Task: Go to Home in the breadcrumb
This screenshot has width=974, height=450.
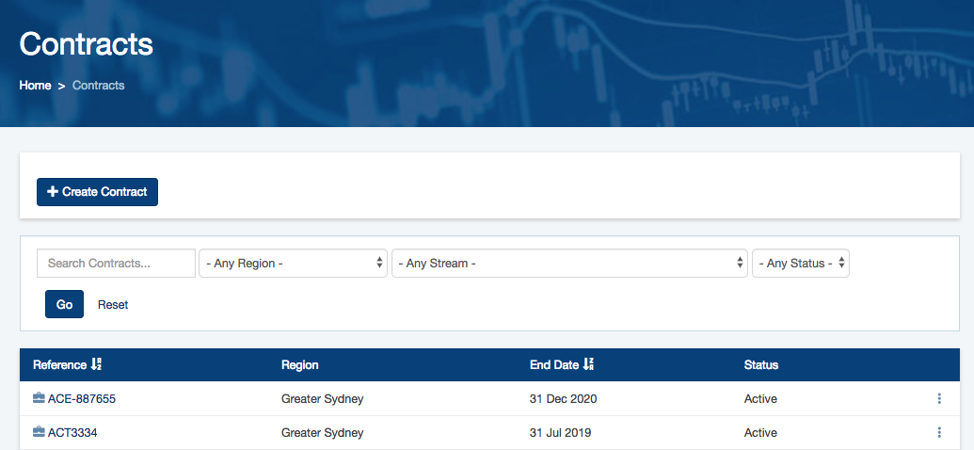Action: [x=35, y=85]
